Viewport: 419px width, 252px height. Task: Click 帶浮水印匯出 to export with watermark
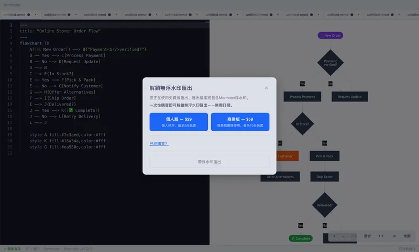click(x=209, y=162)
